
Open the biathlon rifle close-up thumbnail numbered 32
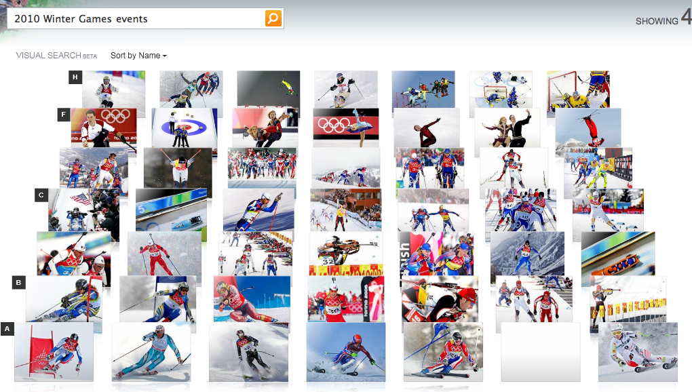click(x=345, y=253)
